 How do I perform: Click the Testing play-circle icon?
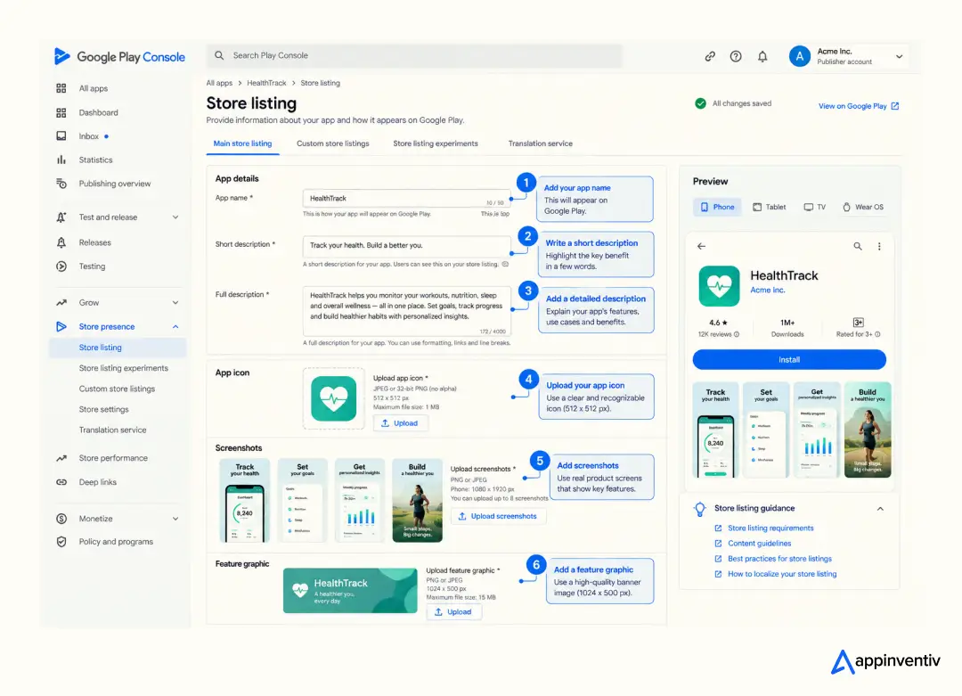(x=61, y=266)
